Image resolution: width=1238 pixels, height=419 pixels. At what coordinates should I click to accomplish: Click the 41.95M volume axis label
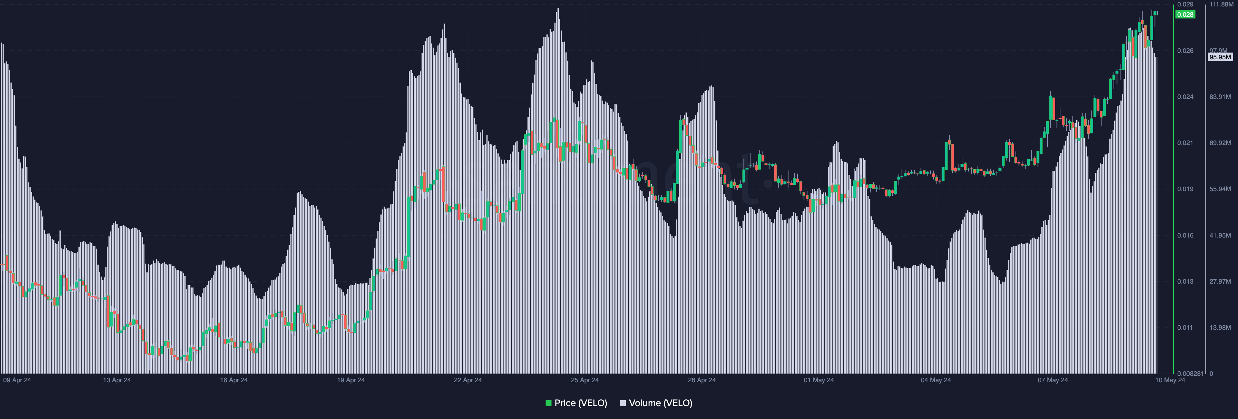(x=1220, y=235)
